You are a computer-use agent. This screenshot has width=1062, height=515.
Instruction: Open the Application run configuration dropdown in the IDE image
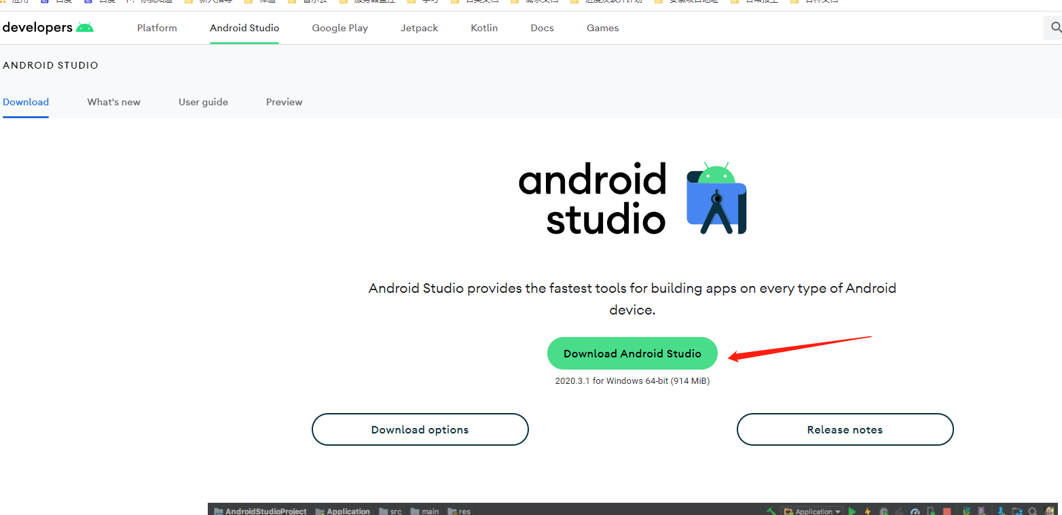(812, 511)
